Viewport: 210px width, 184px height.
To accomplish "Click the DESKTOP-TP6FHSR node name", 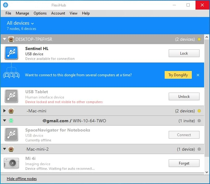I will [x=34, y=39].
